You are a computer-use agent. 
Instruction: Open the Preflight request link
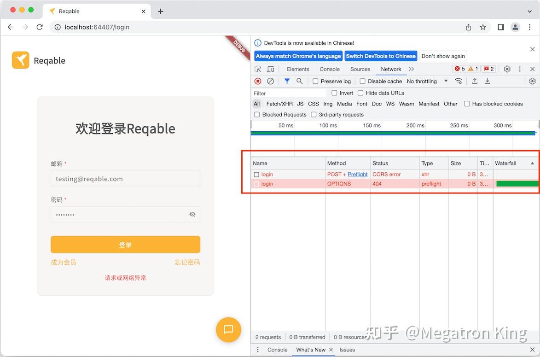point(357,174)
